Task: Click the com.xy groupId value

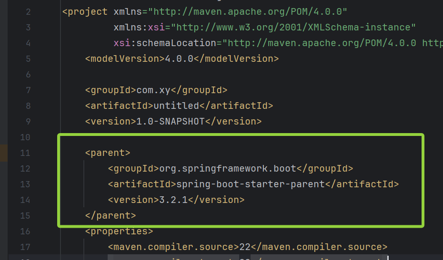Action: (153, 90)
